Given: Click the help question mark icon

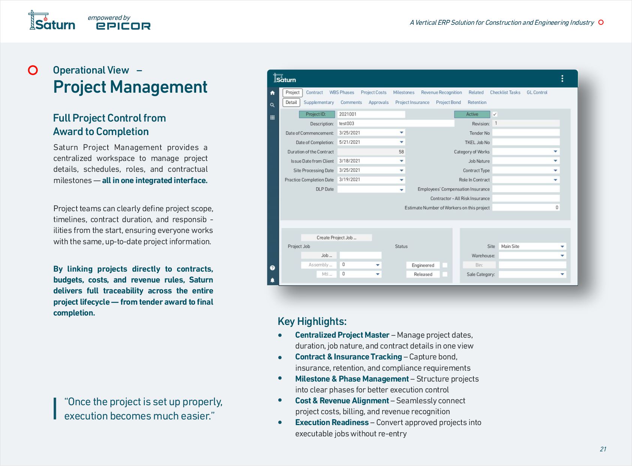Looking at the screenshot, I should pyautogui.click(x=272, y=268).
